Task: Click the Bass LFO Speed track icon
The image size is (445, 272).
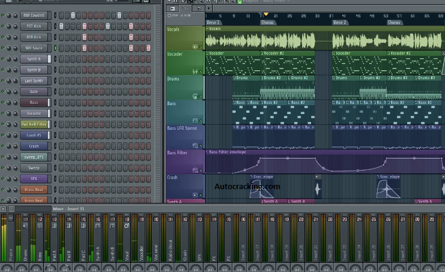Action: pos(195,145)
